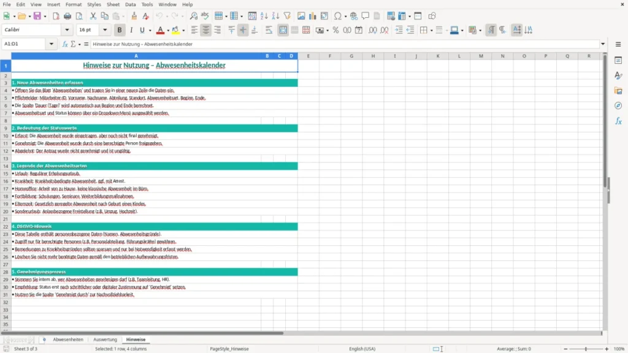
Task: Toggle Align Right
Action: [x=218, y=30]
